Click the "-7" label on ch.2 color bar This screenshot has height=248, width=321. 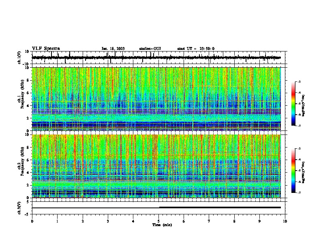[x=299, y=192]
